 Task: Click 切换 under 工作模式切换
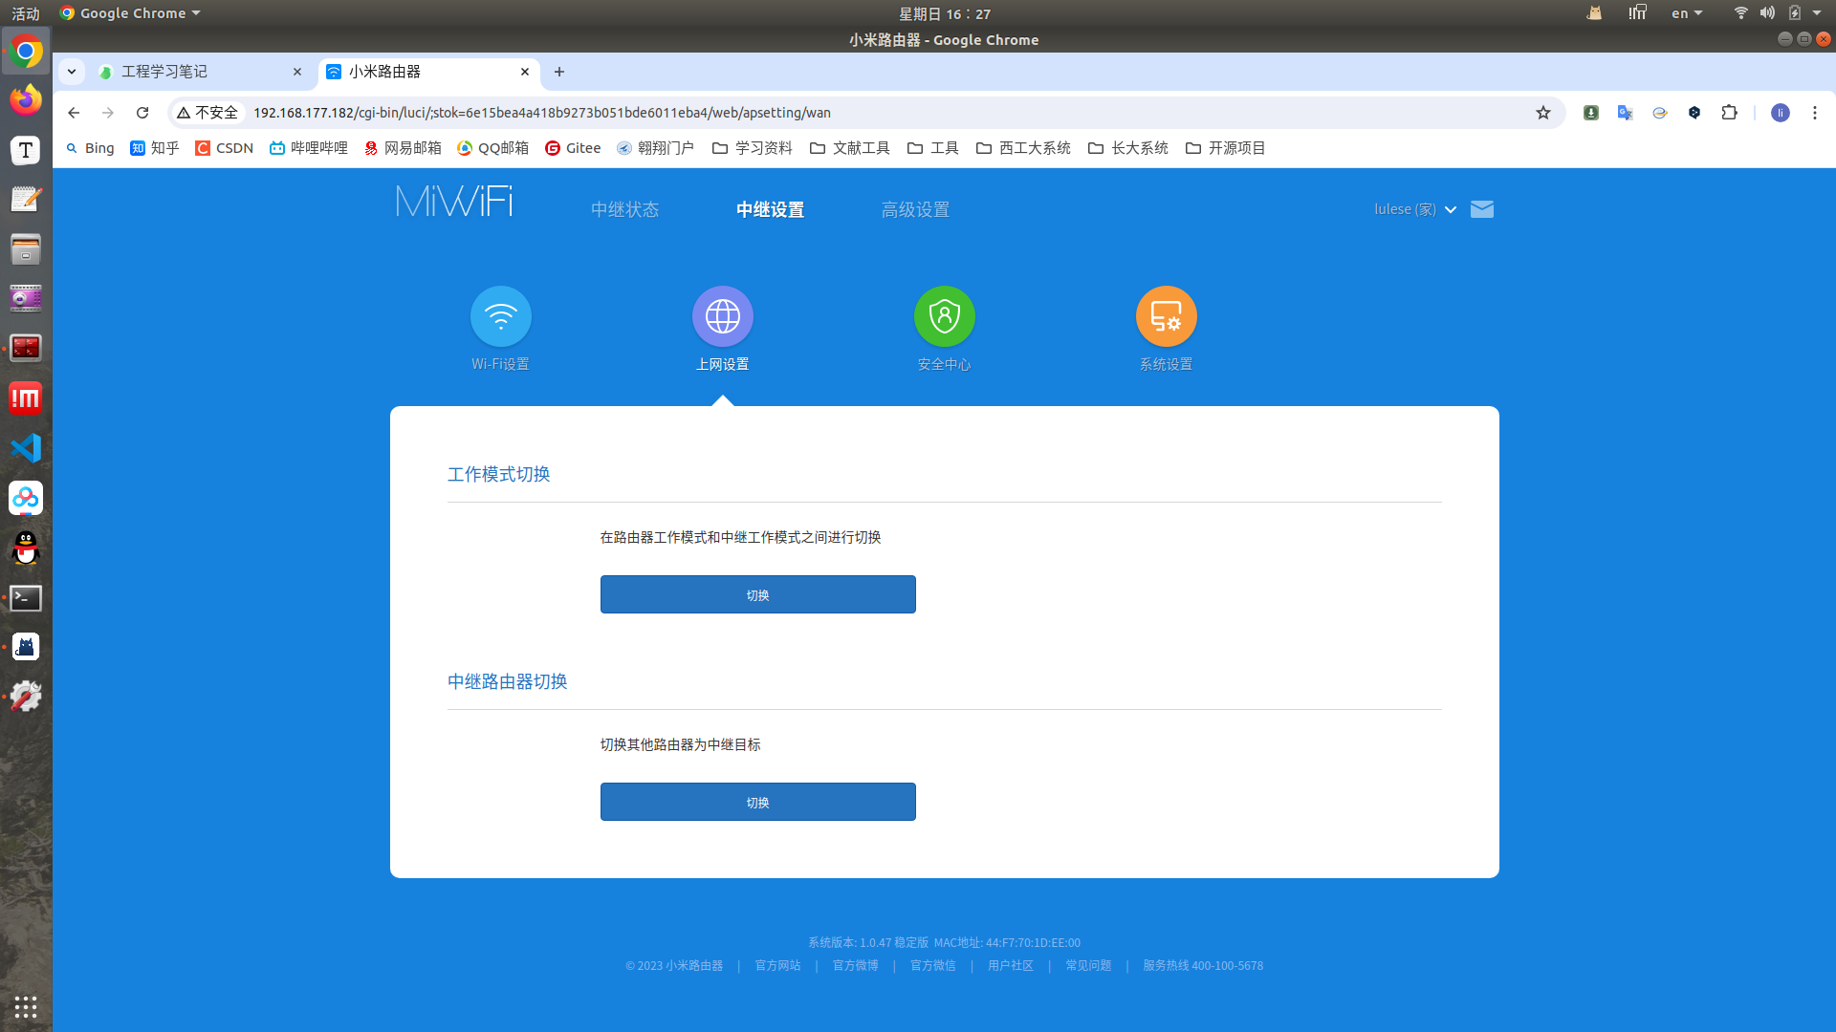pos(757,594)
